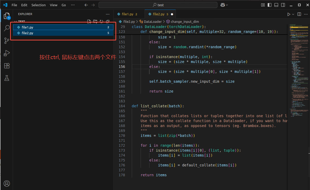Click file2.py problem count badge 5
310x190 pixels.
click(x=108, y=33)
